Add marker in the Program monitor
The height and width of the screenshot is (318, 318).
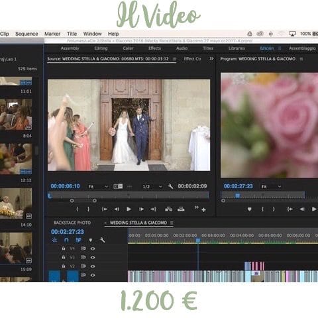coord(249,209)
